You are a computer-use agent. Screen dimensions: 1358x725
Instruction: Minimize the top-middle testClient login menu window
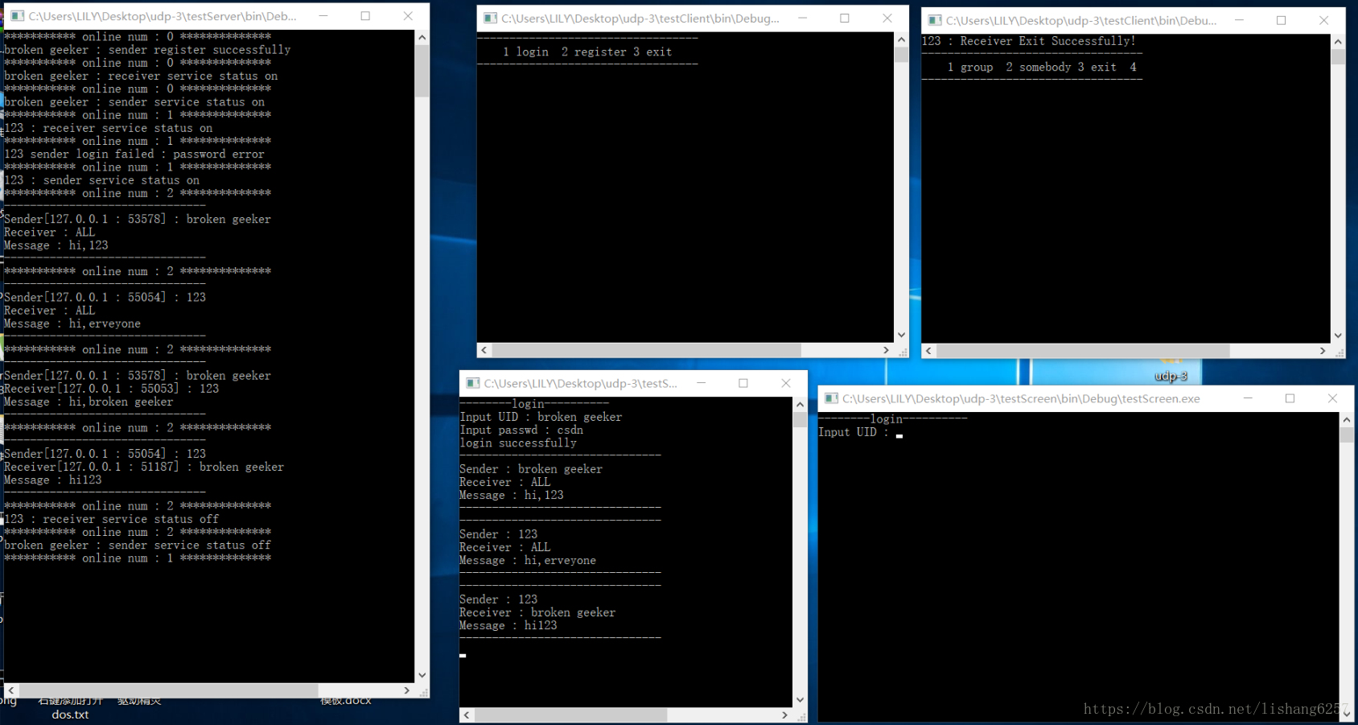[802, 19]
